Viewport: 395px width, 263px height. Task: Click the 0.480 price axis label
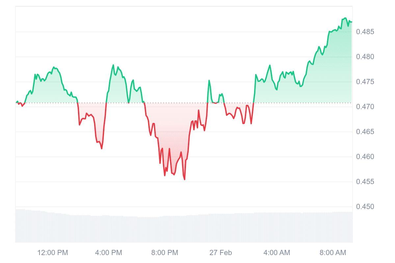click(x=365, y=57)
